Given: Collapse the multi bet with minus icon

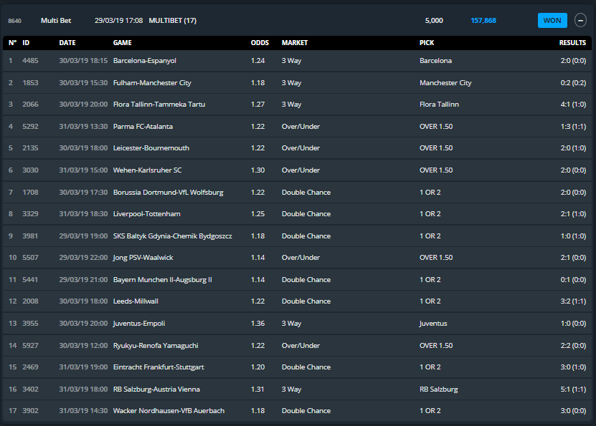Looking at the screenshot, I should coord(580,20).
